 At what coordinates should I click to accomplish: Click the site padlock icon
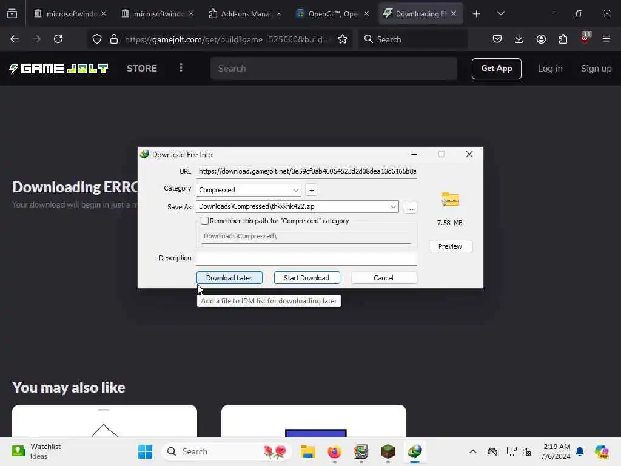[x=114, y=39]
